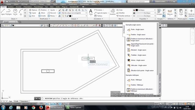Select the Cercle tool
This screenshot has width=195, height=110.
(x=15, y=12)
